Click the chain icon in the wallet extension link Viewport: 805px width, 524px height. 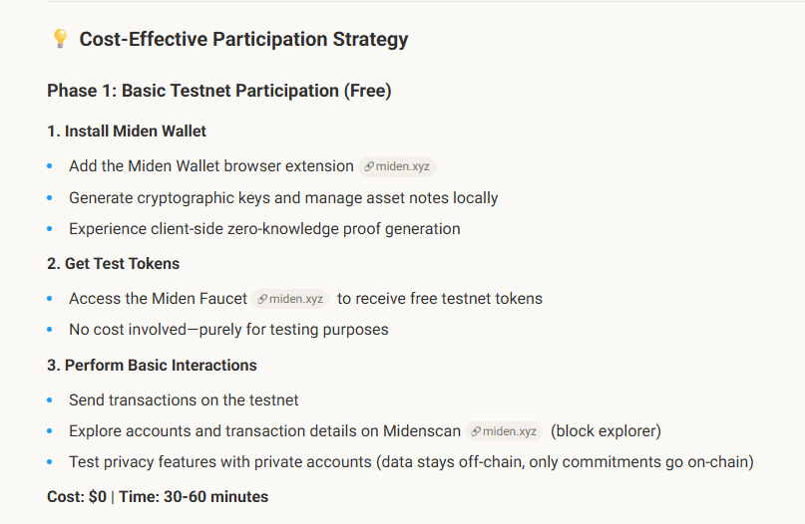(x=369, y=166)
